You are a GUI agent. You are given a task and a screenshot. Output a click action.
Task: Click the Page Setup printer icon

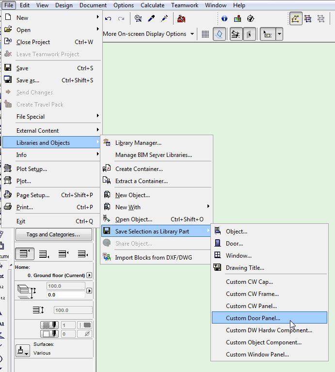click(8, 194)
